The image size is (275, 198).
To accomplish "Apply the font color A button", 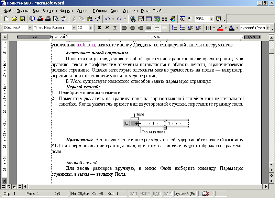I will (x=232, y=28).
